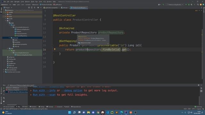Click 'Run with --info' link in console
Screen dimensions: 205x115
point(44,90)
